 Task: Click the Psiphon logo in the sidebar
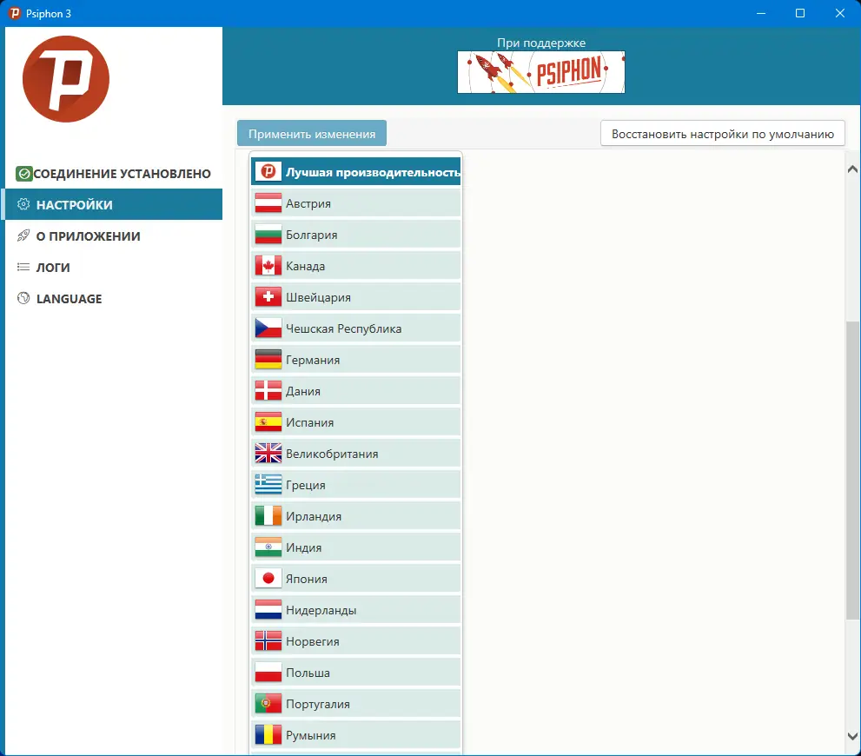(66, 77)
